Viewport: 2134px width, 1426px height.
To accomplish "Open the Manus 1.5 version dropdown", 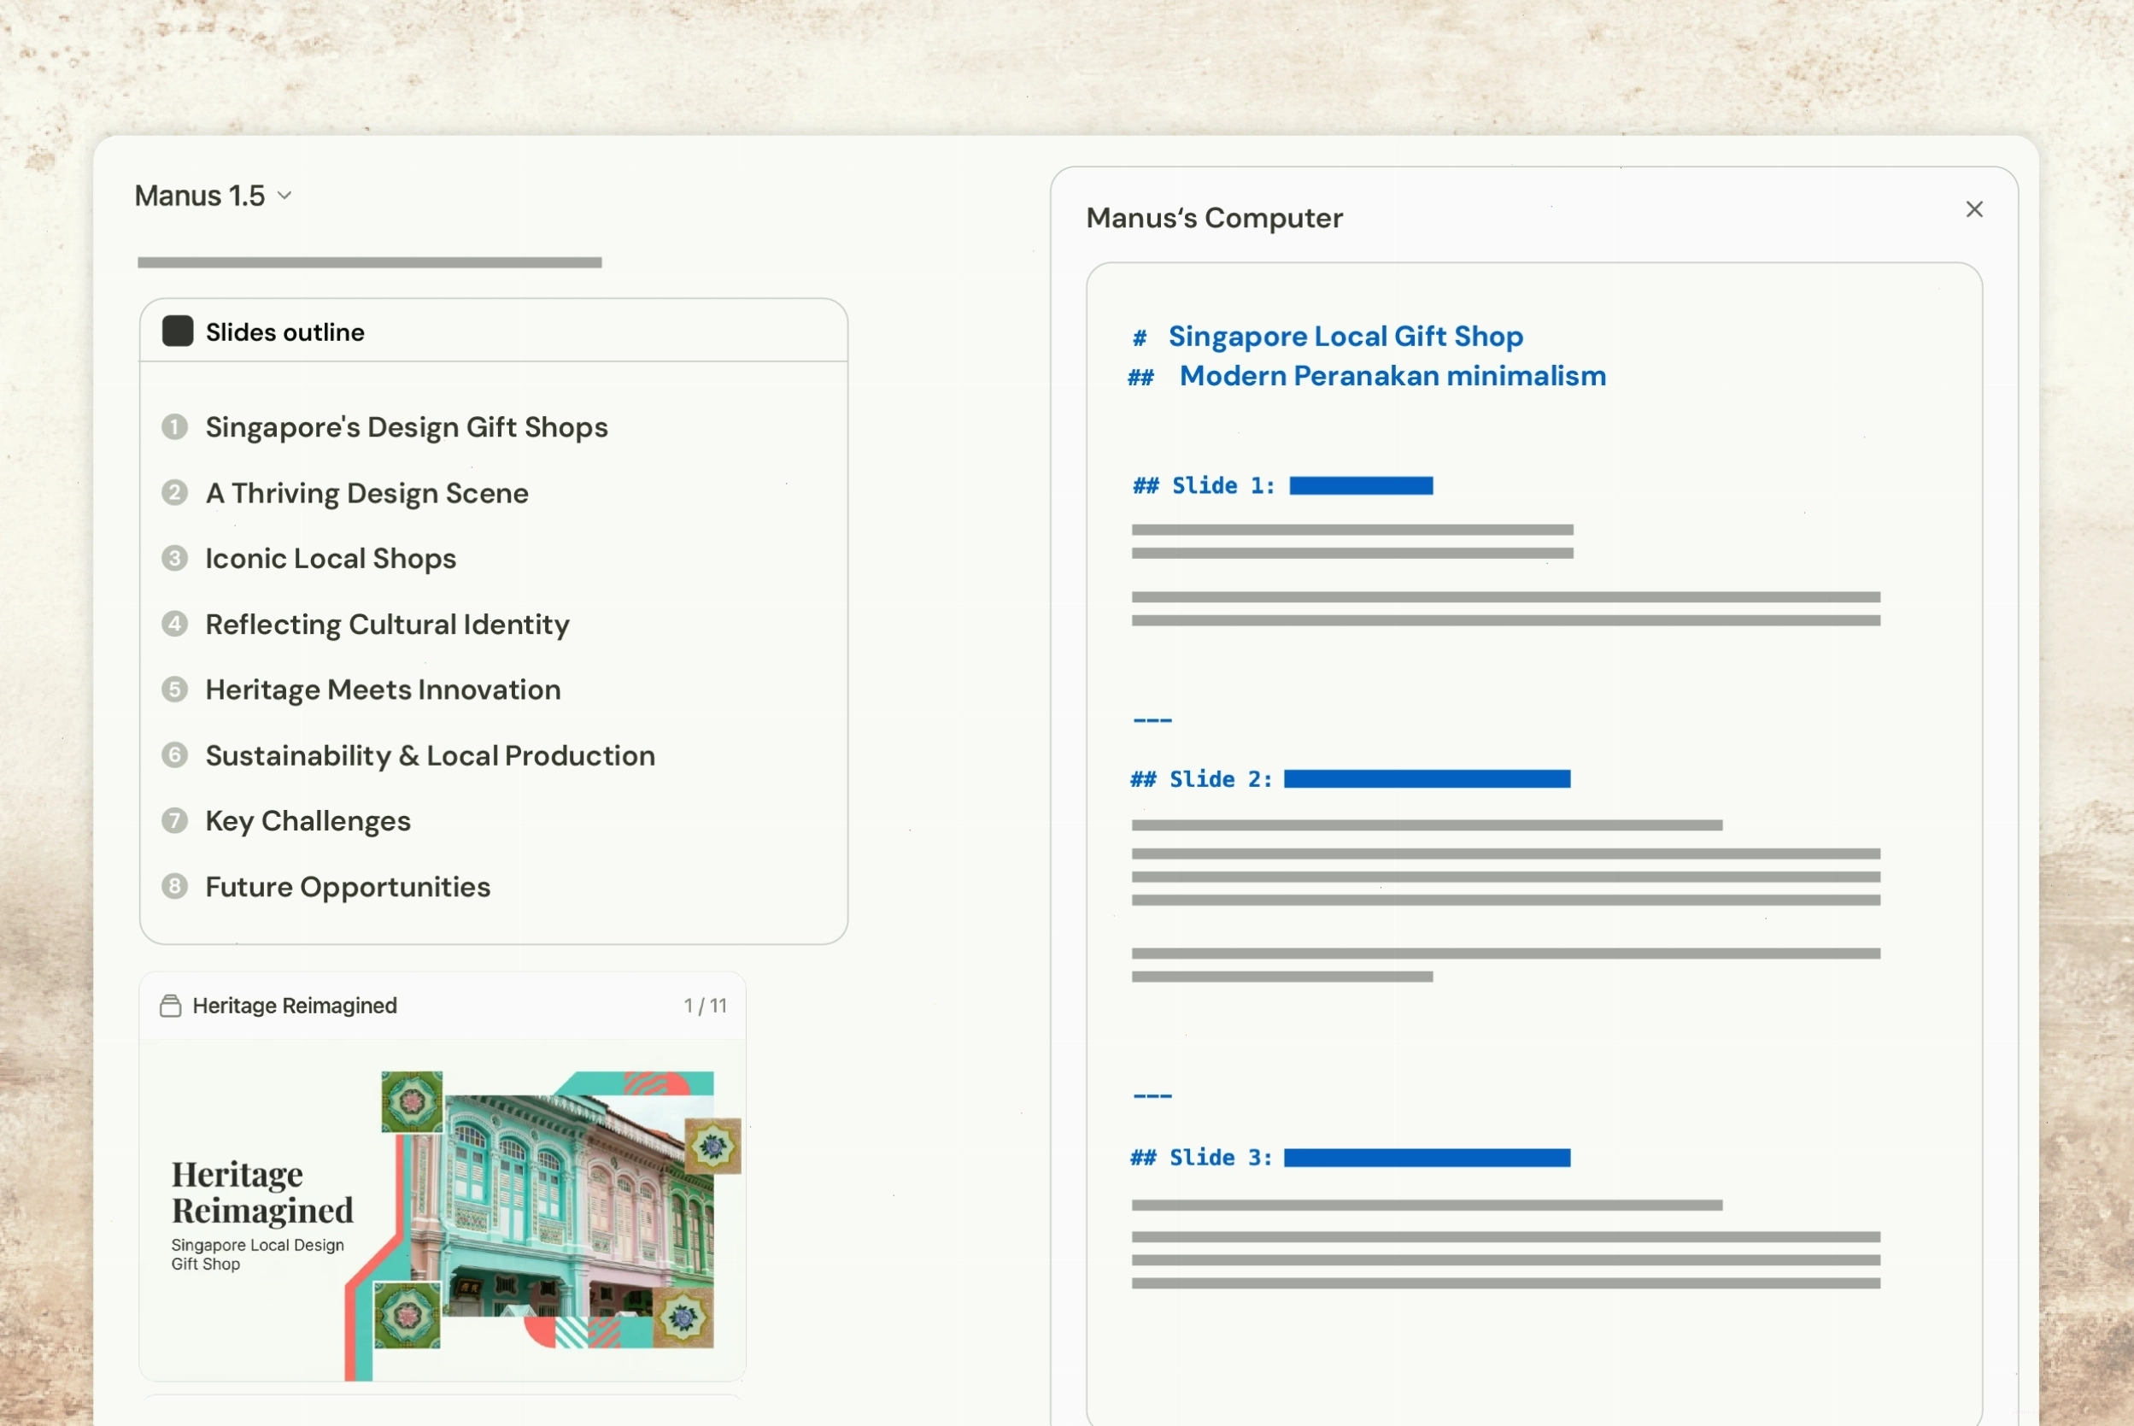I will [x=213, y=196].
